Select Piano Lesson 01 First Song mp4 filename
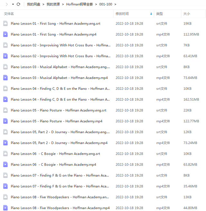The image size is (206, 211). pos(53,34)
